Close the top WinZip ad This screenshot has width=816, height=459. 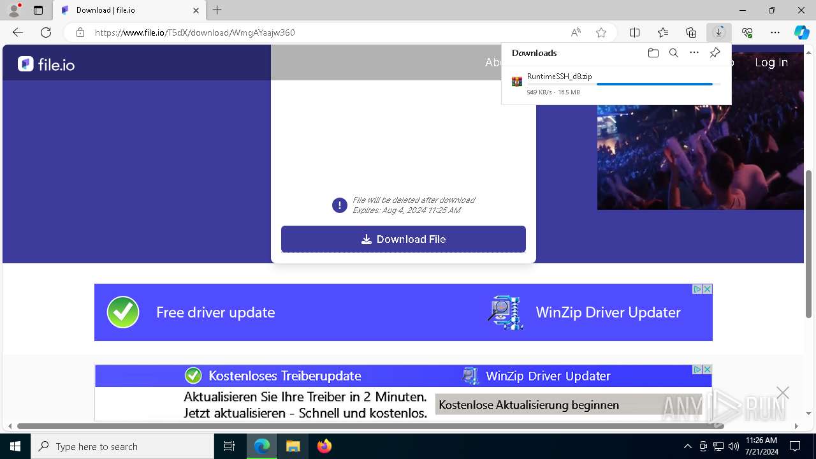click(707, 289)
